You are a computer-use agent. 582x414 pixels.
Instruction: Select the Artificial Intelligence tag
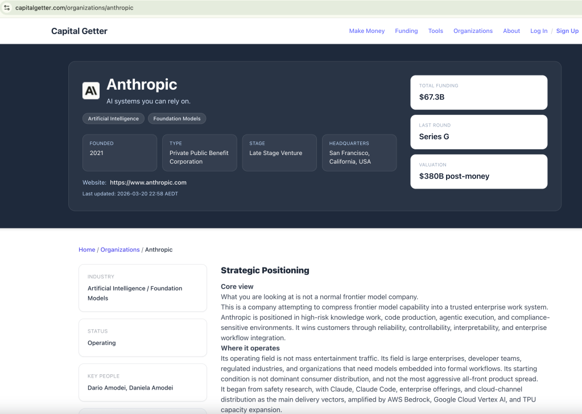point(113,119)
